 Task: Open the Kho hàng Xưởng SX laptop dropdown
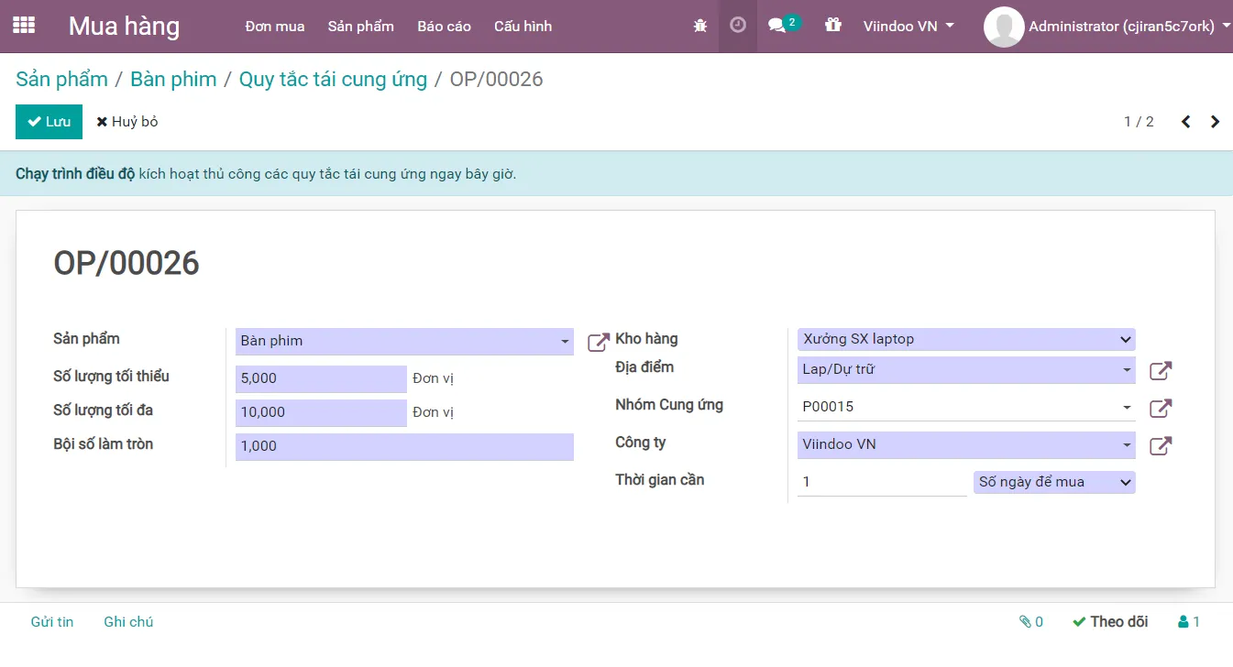point(966,339)
